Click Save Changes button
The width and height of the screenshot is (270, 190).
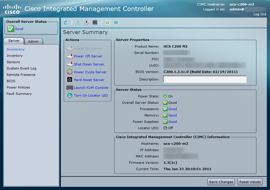(221, 182)
